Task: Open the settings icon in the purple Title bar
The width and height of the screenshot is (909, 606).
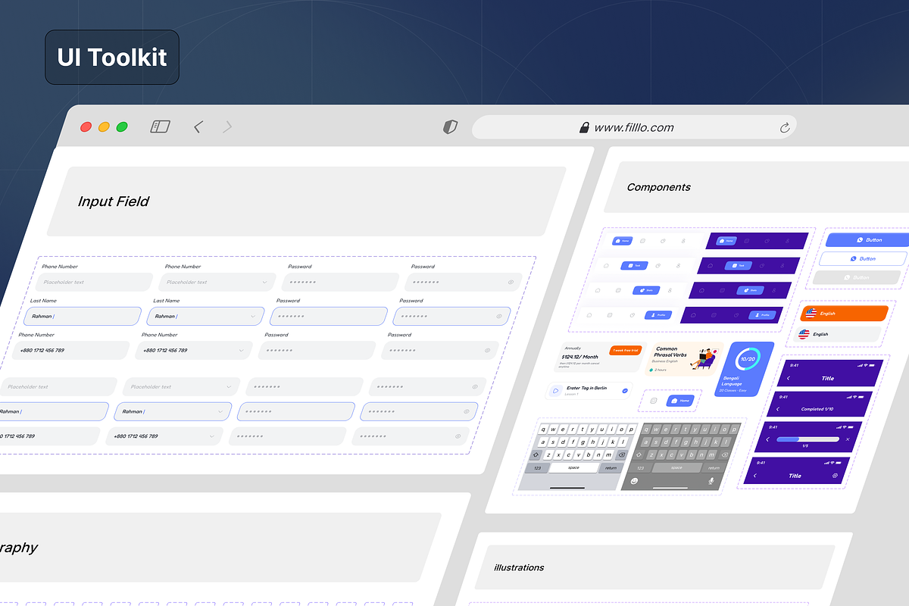Action: pos(835,476)
